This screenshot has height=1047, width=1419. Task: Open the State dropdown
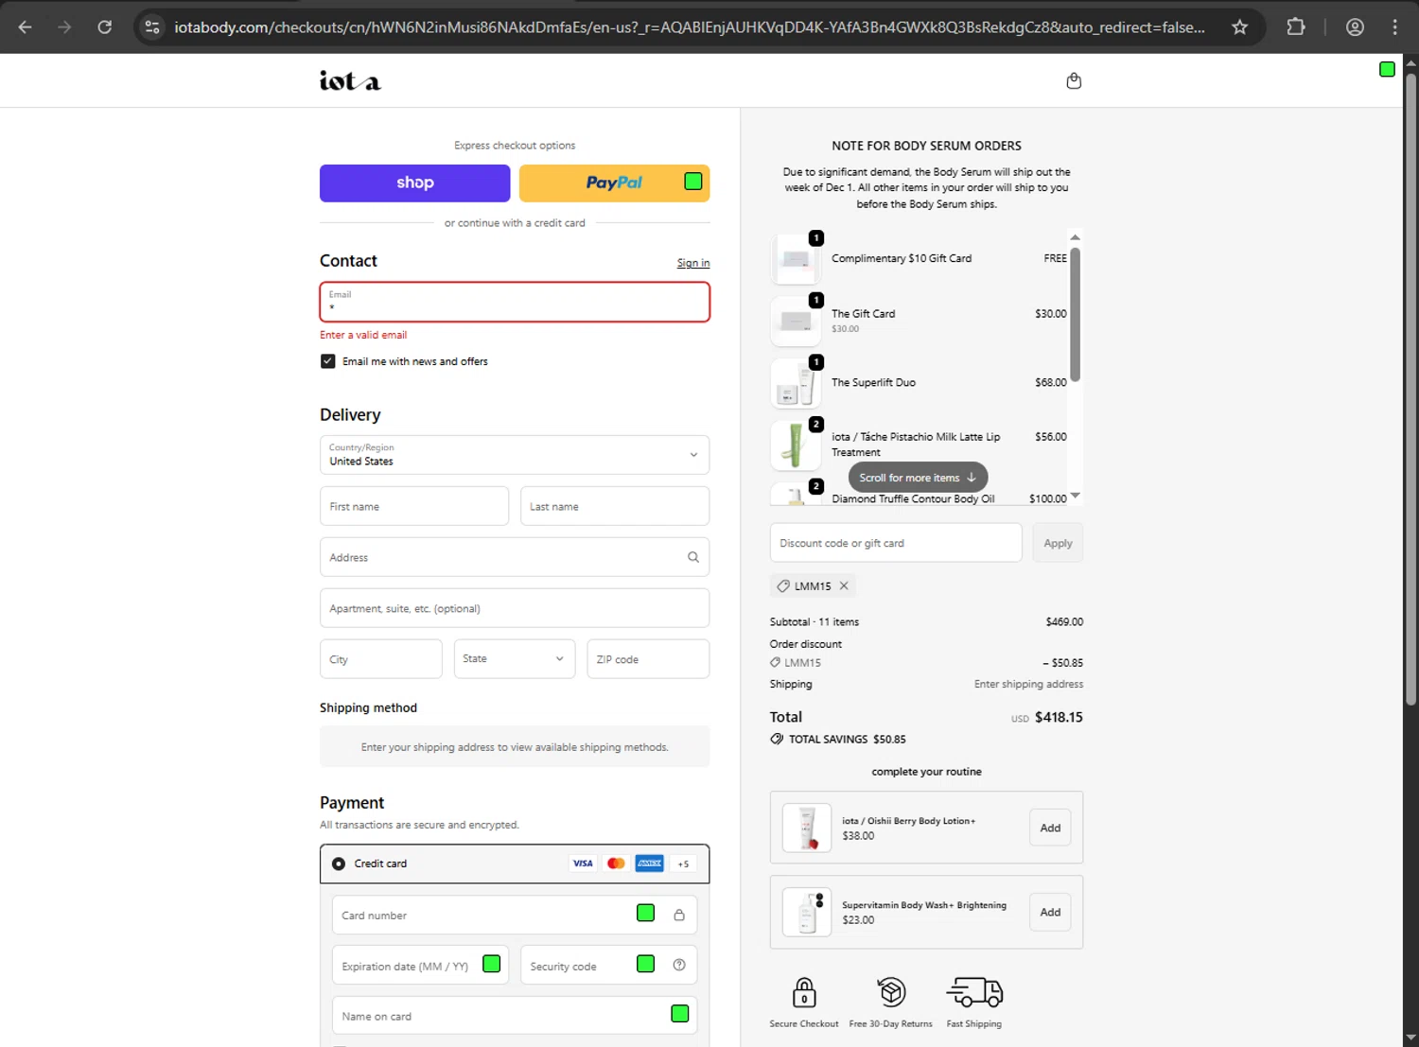(514, 659)
